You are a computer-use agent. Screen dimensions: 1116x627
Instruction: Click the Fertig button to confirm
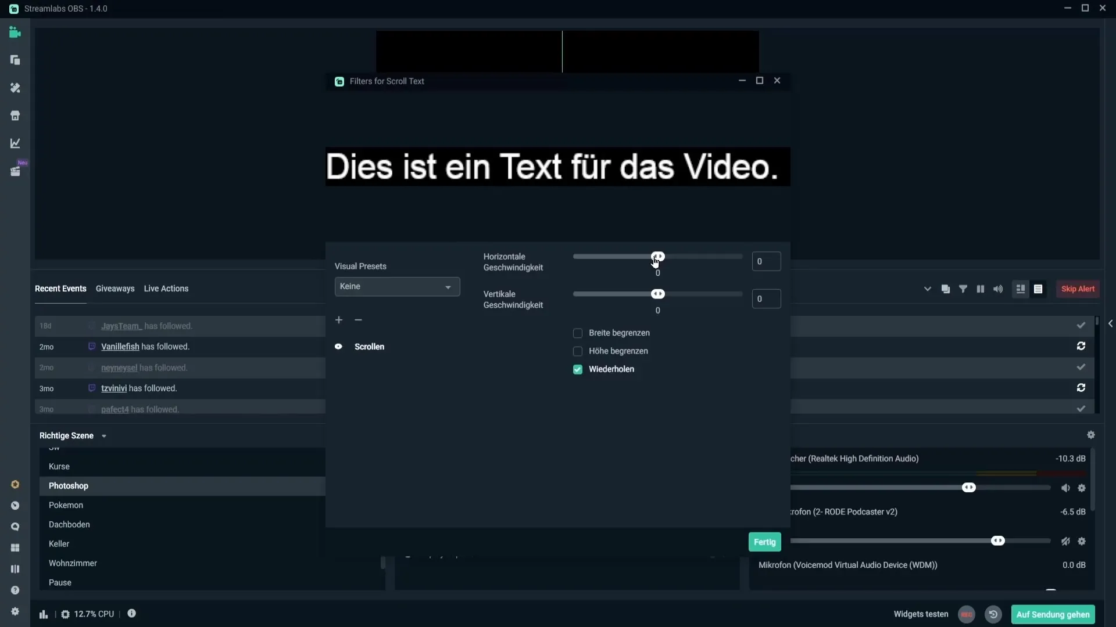click(x=764, y=541)
